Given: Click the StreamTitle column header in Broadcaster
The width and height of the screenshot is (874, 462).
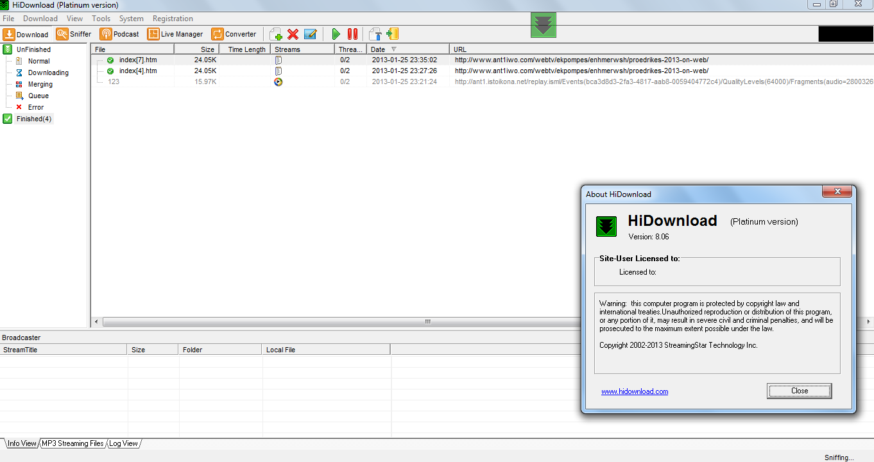Looking at the screenshot, I should 64,350.
